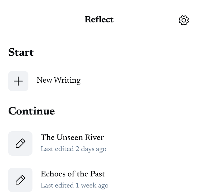Click the Reflect app title
198x196 pixels.
click(x=99, y=20)
